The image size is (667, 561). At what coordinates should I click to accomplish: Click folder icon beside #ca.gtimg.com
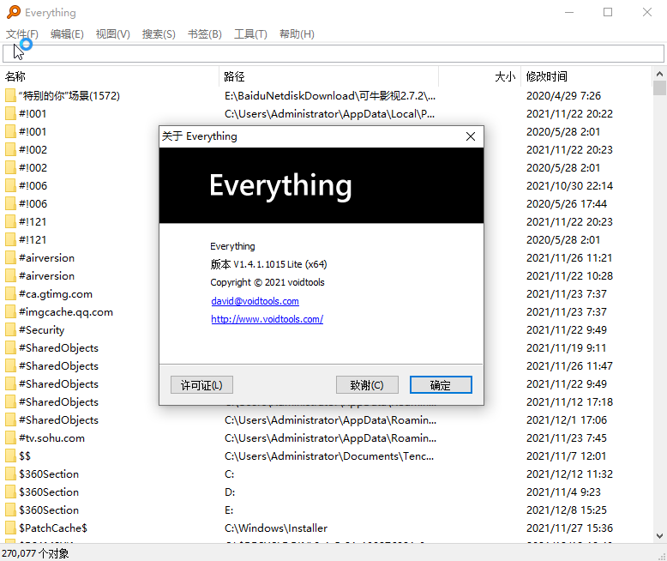point(10,294)
